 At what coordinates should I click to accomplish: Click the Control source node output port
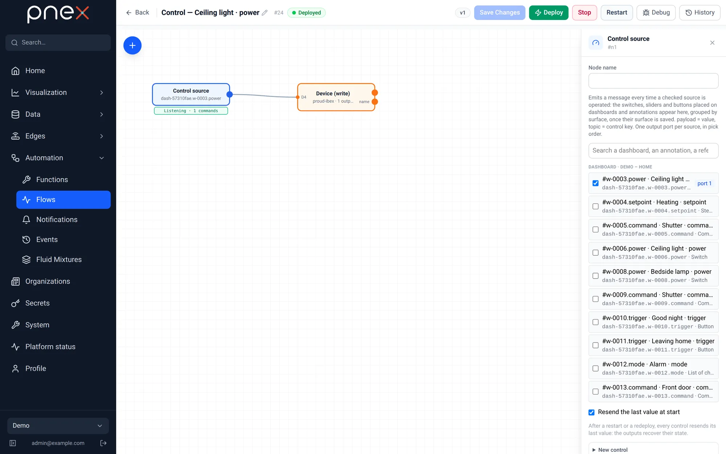pos(229,94)
